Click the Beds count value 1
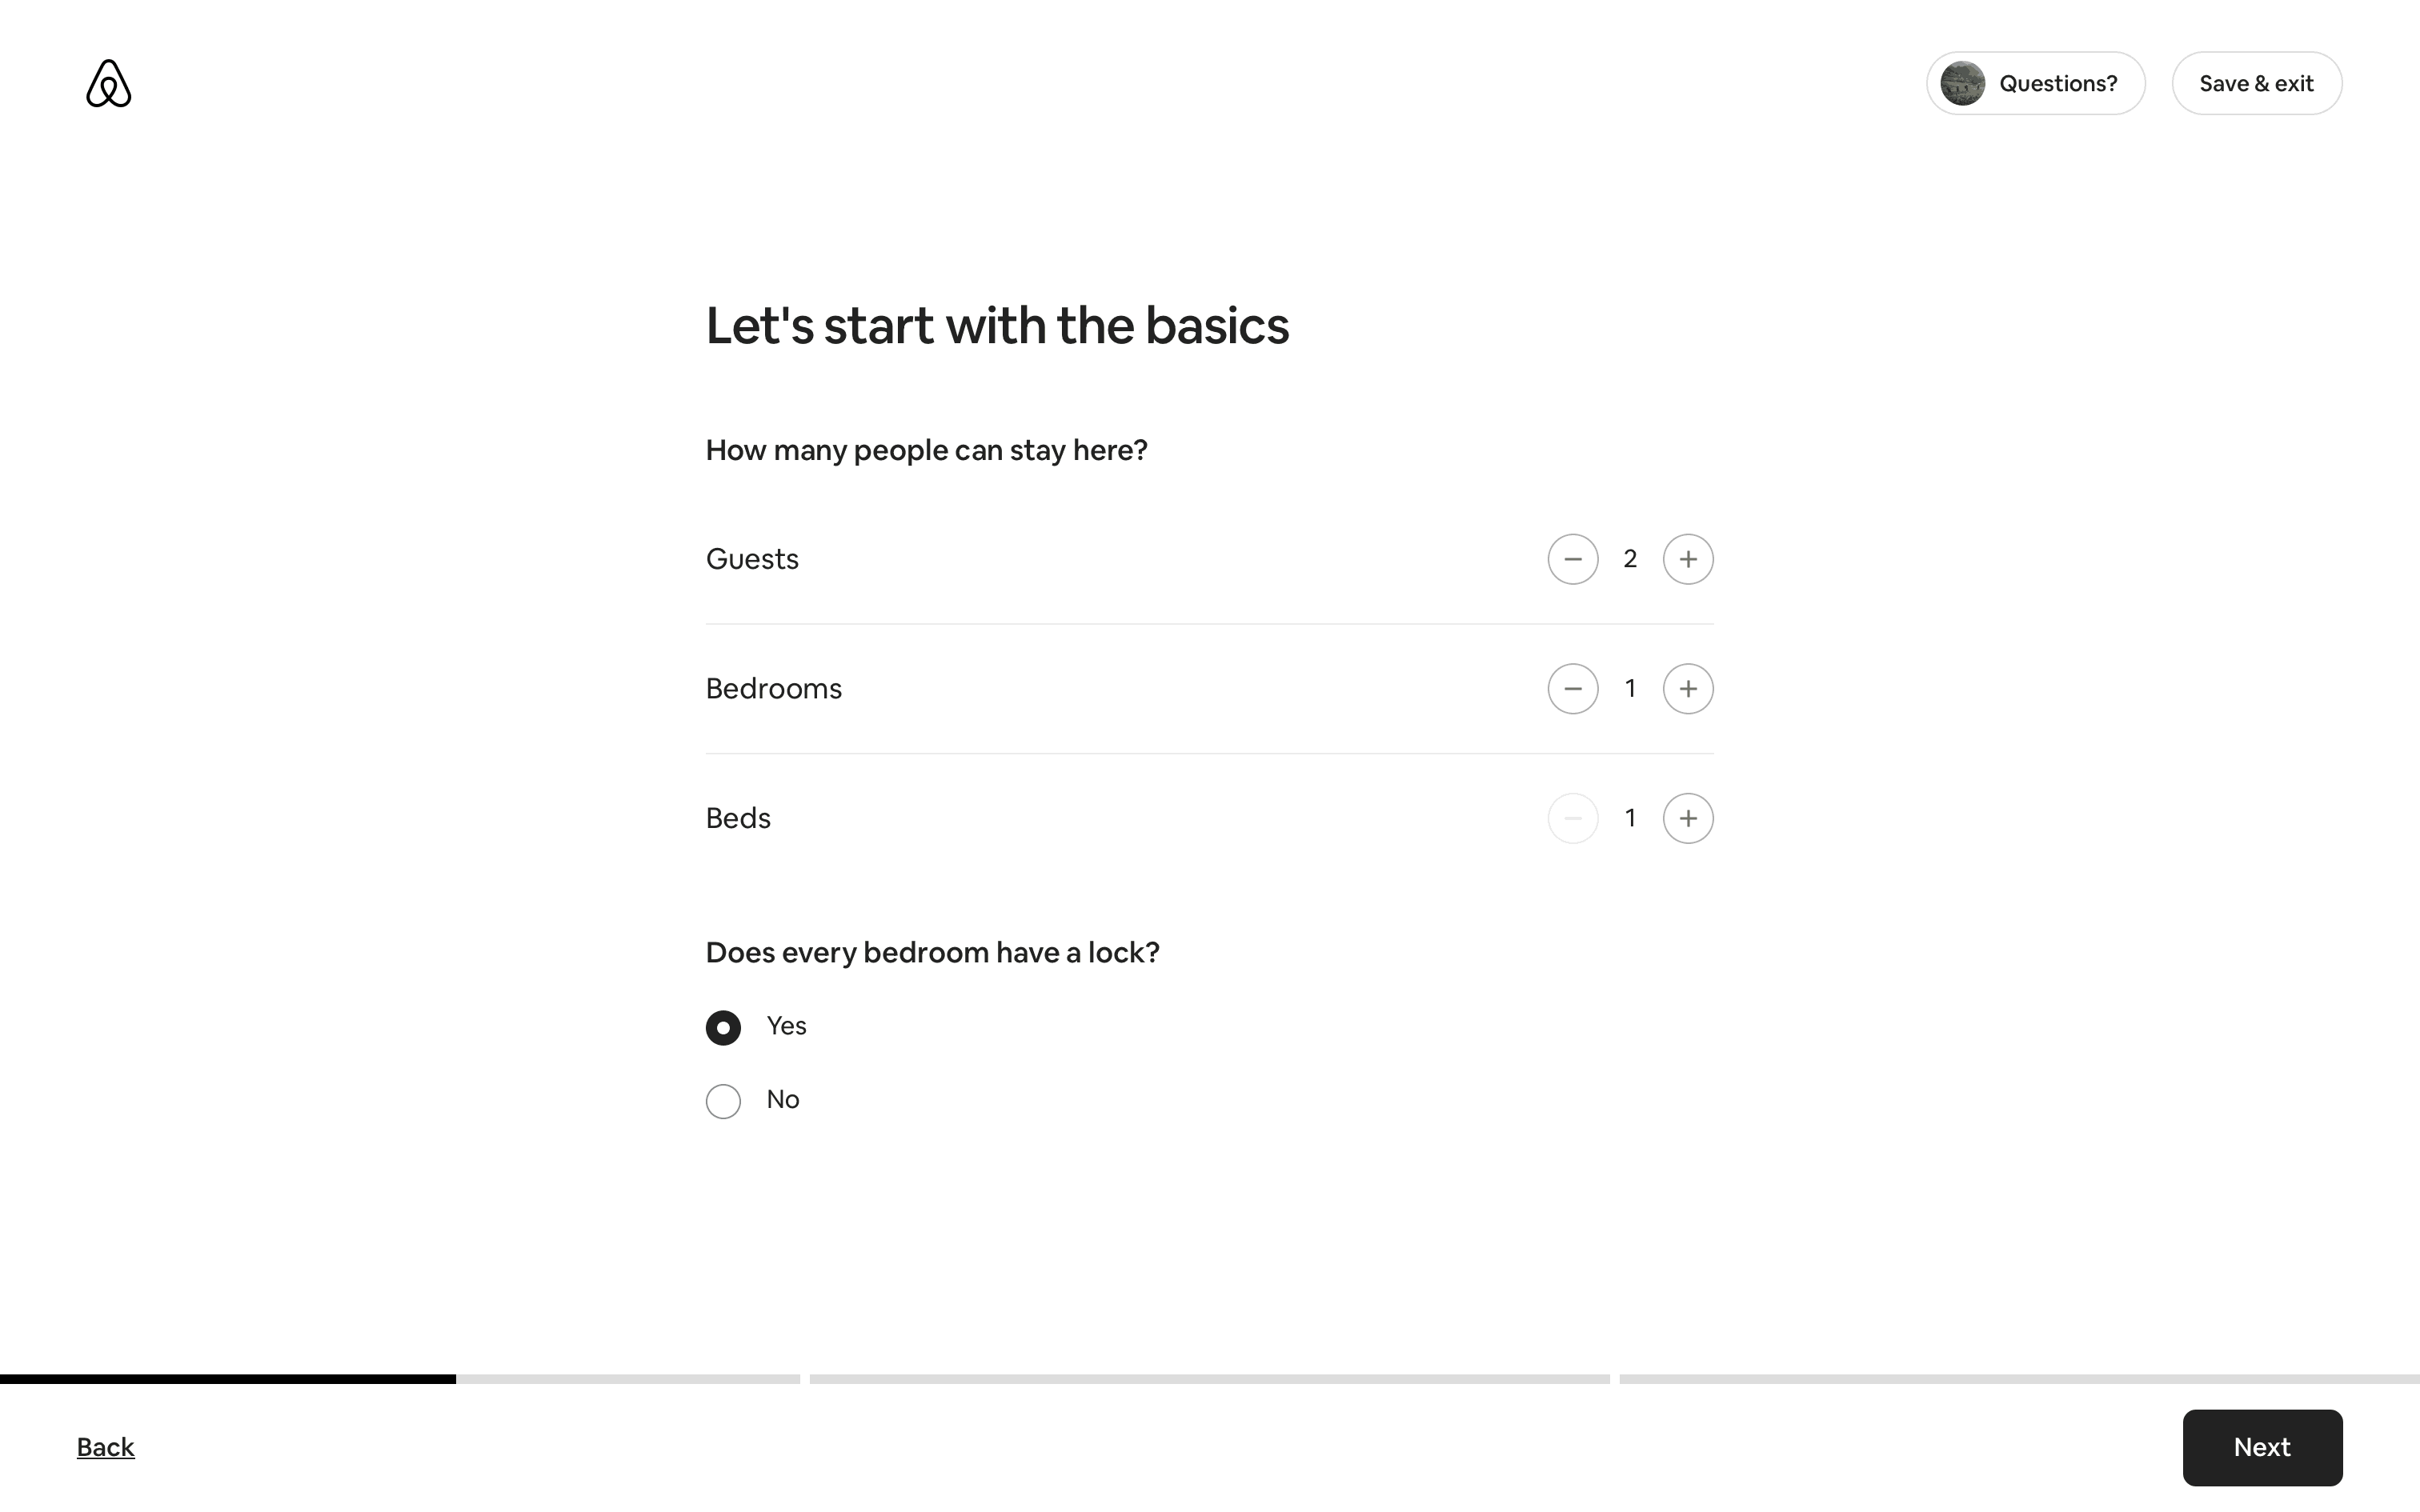Screen dimensions: 2420x1512 tap(1630, 818)
